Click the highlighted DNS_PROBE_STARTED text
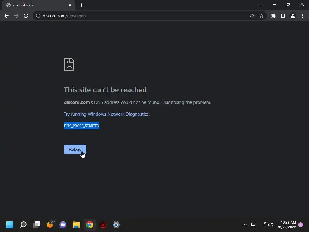This screenshot has width=309, height=232. coord(81,126)
